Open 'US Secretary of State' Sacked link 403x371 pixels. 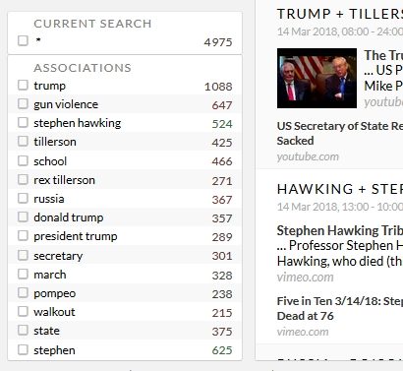[x=340, y=133]
